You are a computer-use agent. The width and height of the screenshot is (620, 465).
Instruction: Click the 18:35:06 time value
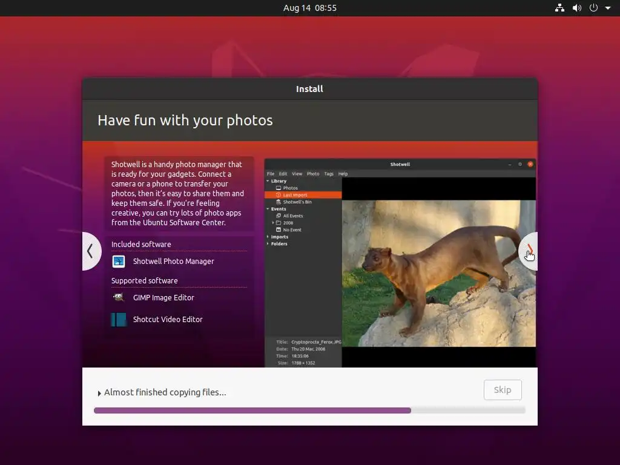click(x=300, y=356)
